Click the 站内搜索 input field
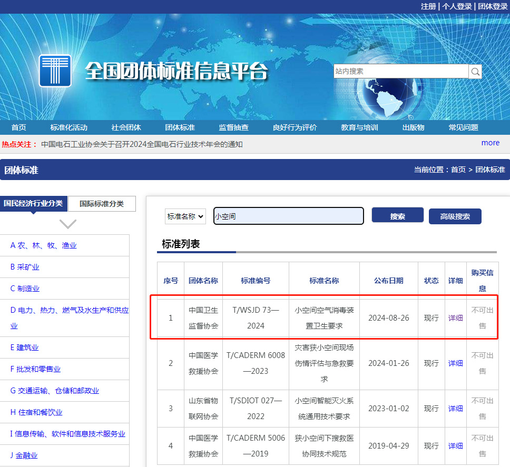Viewport: 510px width, 467px height. click(401, 71)
